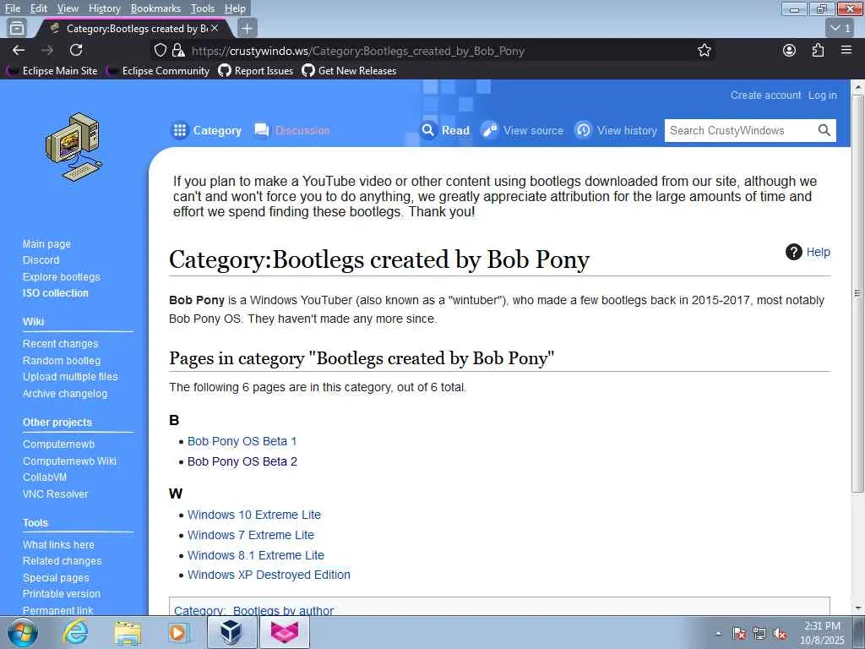Screen dimensions: 865x649
Task: Open Windows 8.1 Extreme Lite page
Action: click(256, 555)
